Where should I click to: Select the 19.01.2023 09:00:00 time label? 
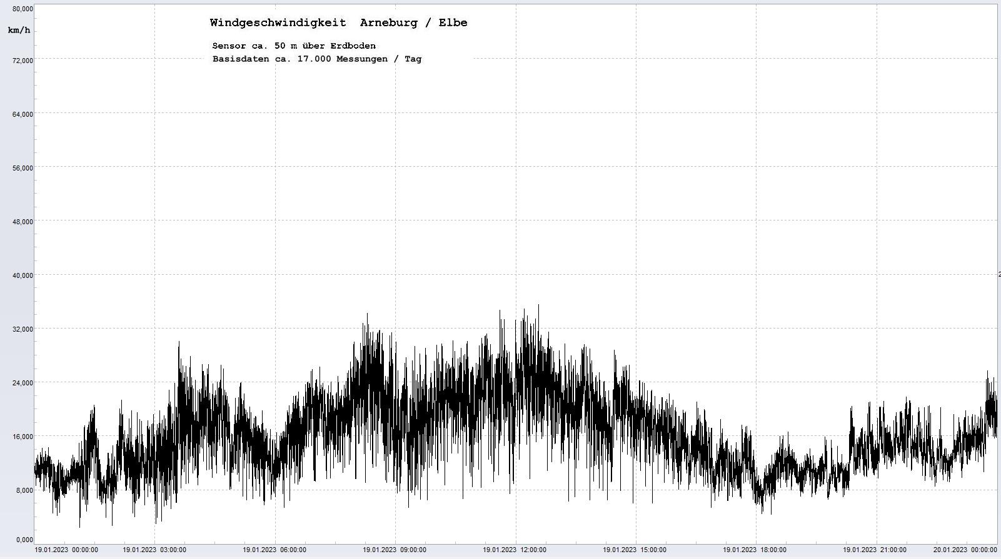[395, 550]
